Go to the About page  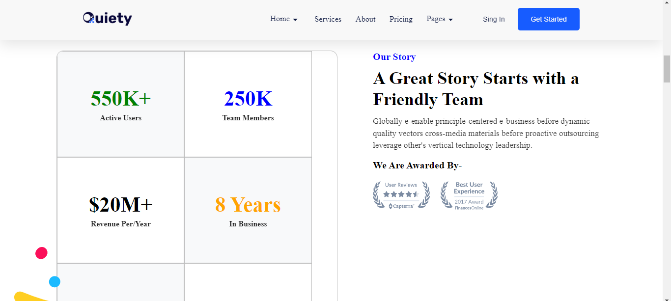365,19
